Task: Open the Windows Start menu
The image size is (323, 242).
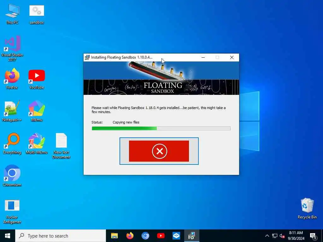Action: pyautogui.click(x=8, y=236)
